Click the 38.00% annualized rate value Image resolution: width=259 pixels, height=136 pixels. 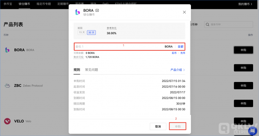click(111, 33)
